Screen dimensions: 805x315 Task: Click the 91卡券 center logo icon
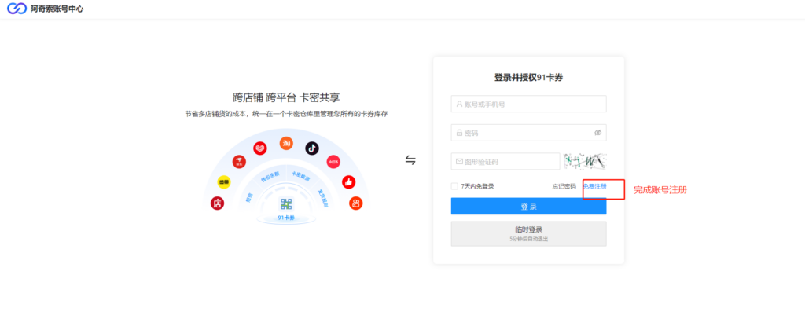pyautogui.click(x=286, y=203)
